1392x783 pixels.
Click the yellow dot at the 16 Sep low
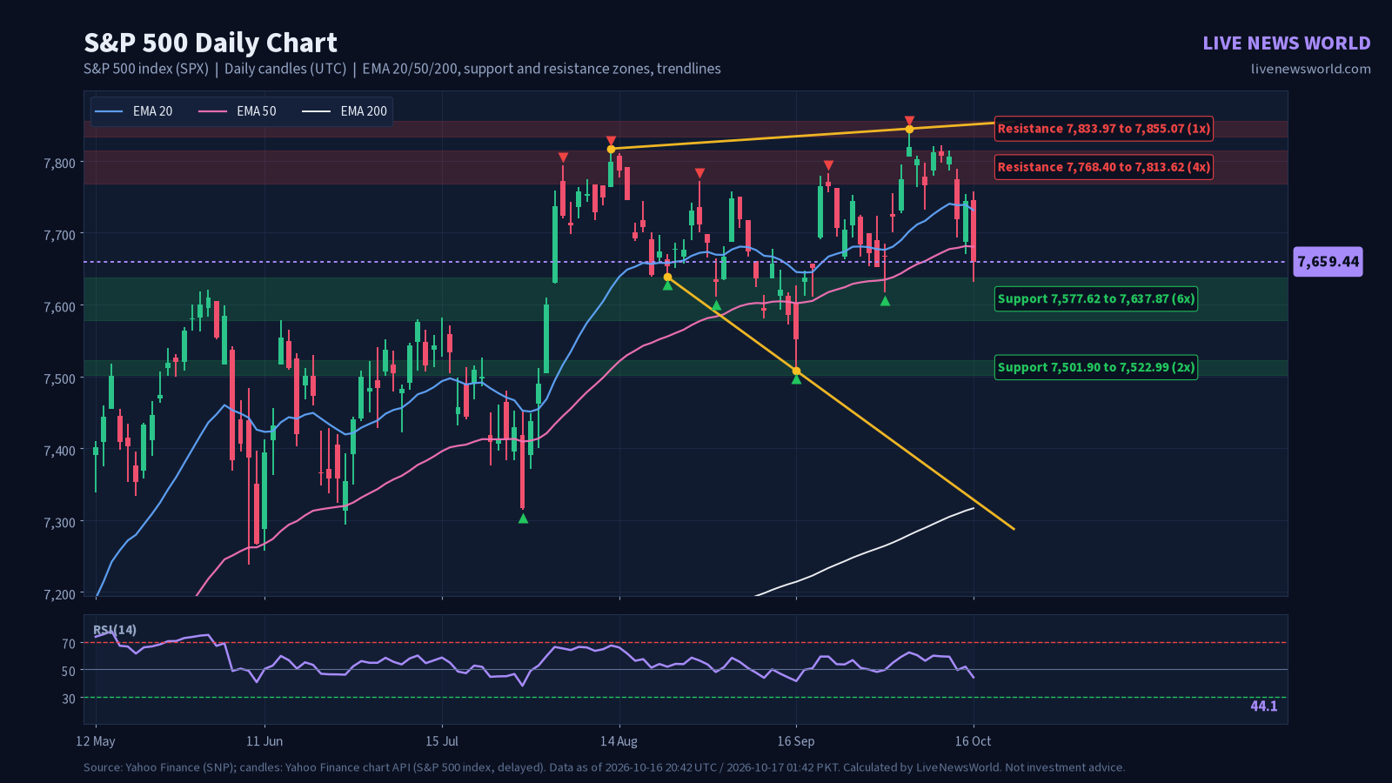(x=796, y=371)
